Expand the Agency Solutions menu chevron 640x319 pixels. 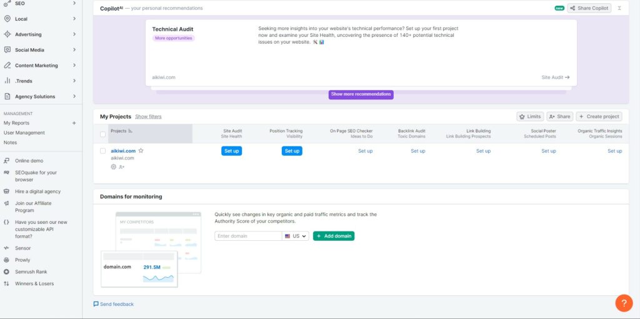(x=74, y=96)
